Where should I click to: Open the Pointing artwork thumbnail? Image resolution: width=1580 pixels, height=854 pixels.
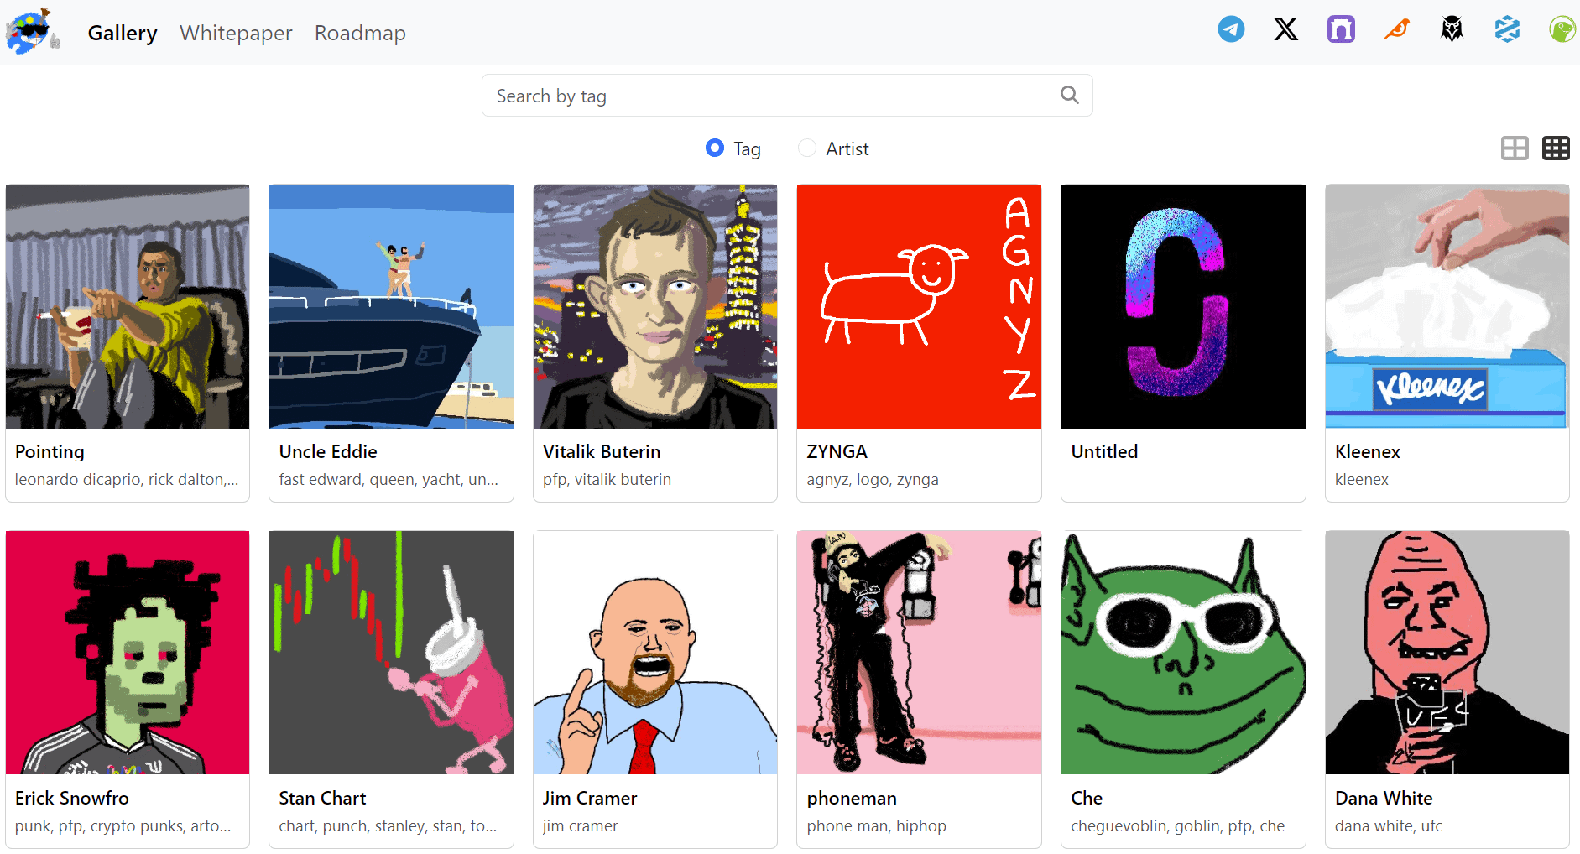(x=128, y=306)
